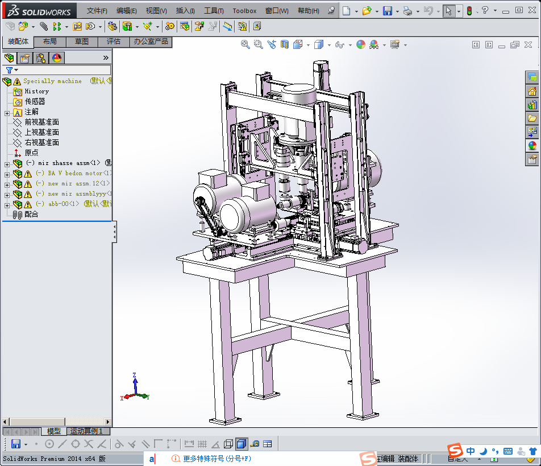Toggle wireframe cube display in bottom toolbar
The height and width of the screenshot is (466, 541).
pos(228,444)
